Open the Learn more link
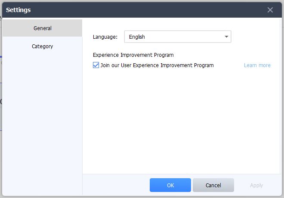 point(257,65)
